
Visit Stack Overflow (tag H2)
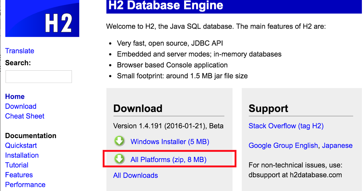[x=286, y=126]
